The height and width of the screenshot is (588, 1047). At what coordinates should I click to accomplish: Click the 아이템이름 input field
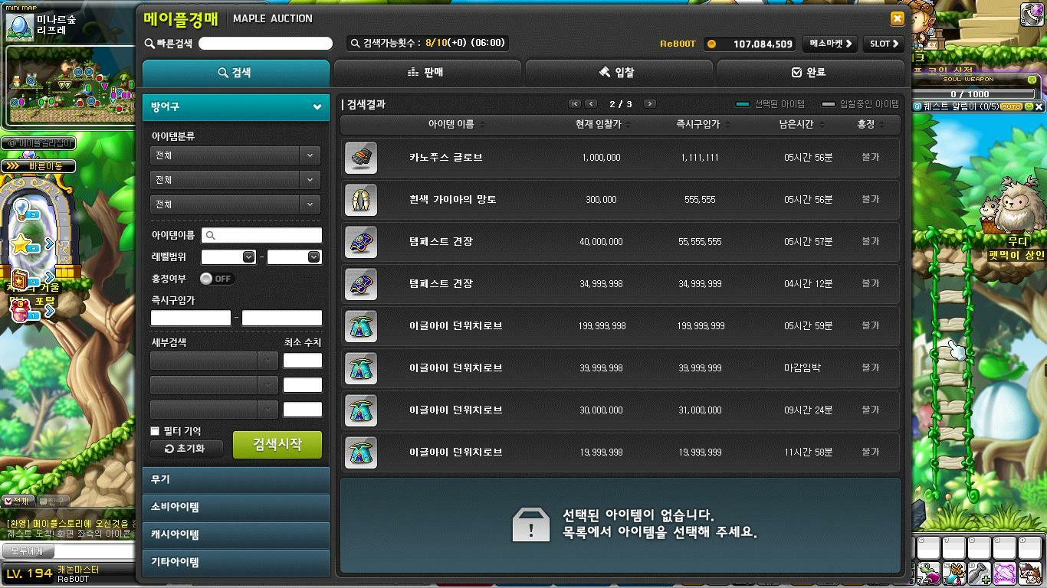click(x=261, y=236)
